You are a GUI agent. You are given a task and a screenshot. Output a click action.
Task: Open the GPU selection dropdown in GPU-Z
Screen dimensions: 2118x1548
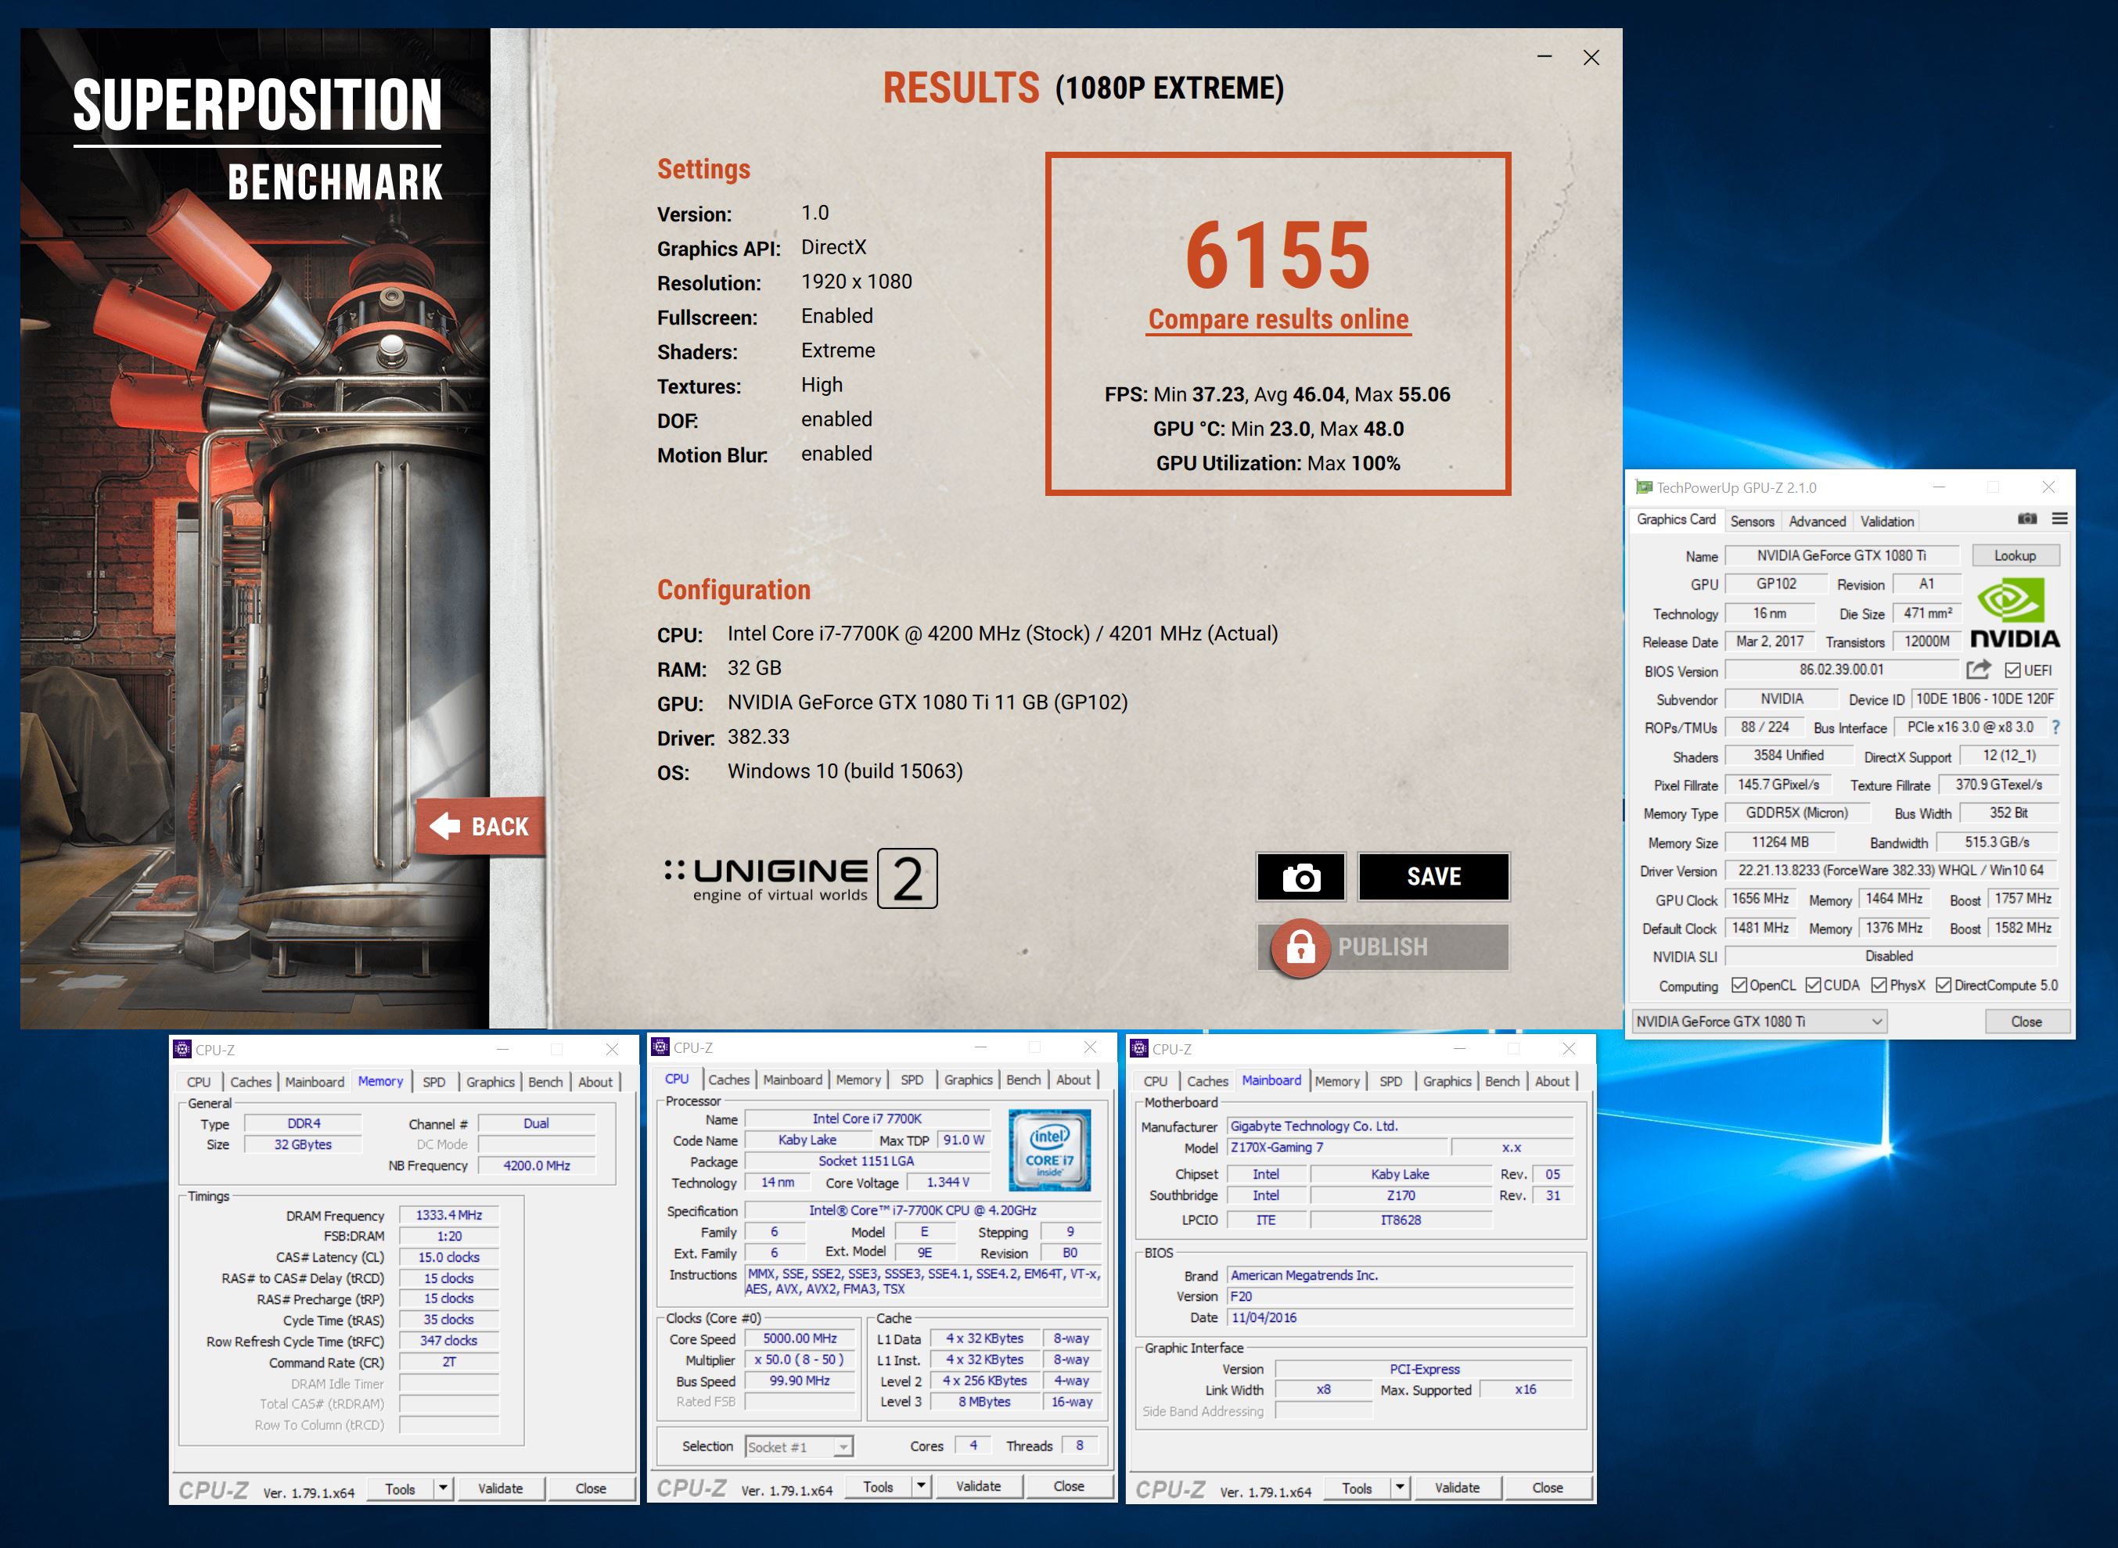(x=1759, y=1022)
